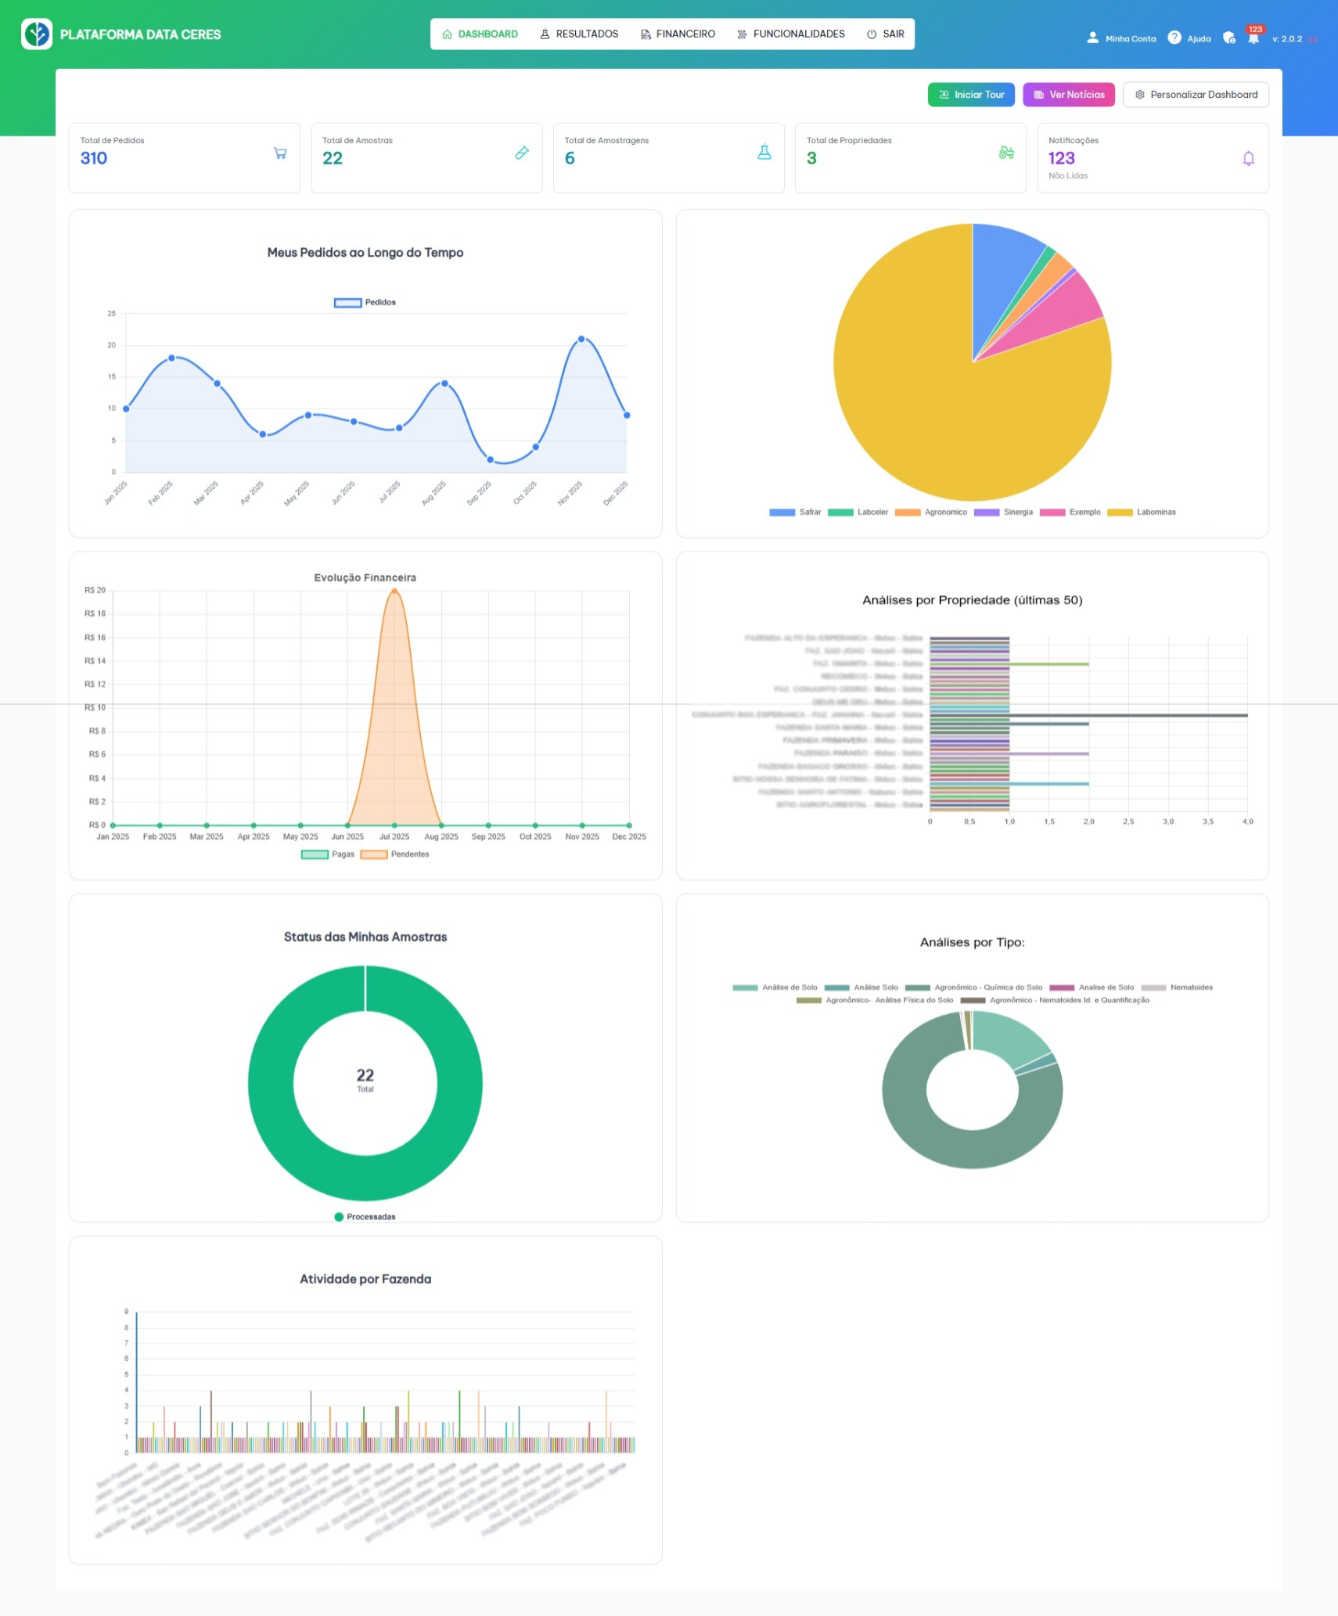The width and height of the screenshot is (1338, 1616).
Task: Click the shopping cart icon on Total de Pedidos card
Action: [279, 153]
